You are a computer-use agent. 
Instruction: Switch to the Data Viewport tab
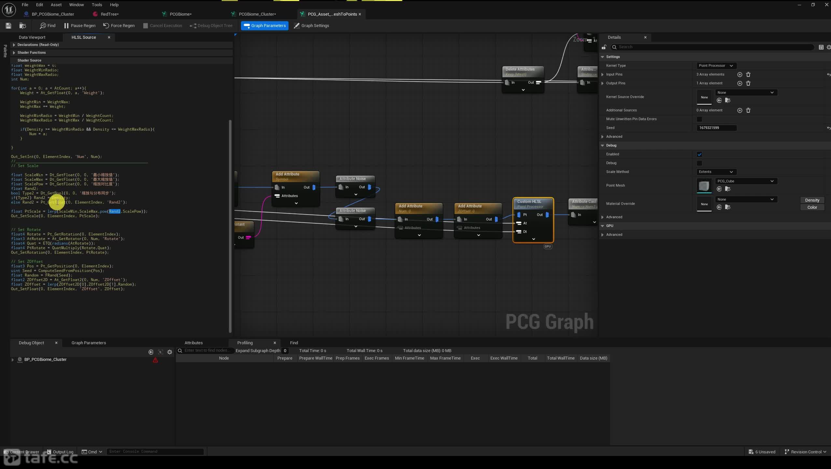pyautogui.click(x=32, y=37)
